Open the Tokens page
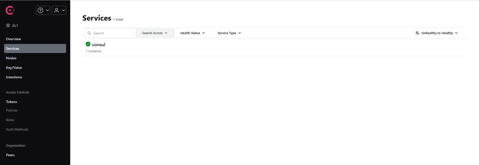 click(12, 102)
